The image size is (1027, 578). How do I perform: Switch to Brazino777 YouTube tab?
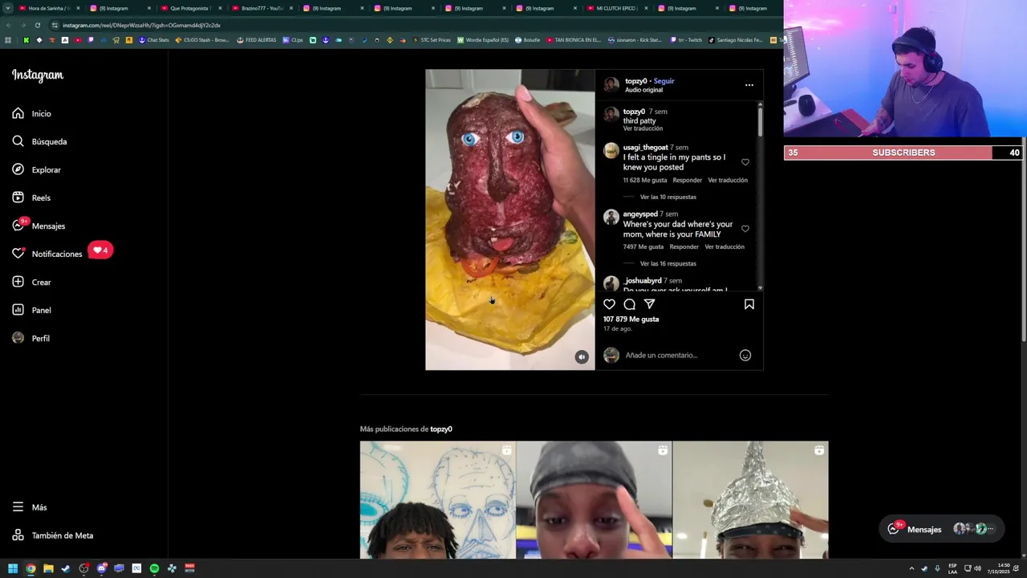pos(262,8)
